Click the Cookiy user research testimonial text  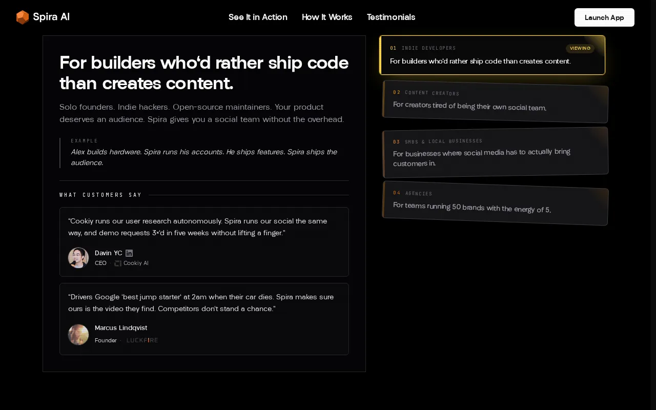198,227
